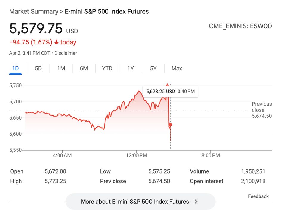This screenshot has width=298, height=223.
Task: Switch to the 1M chart range
Action: (61, 69)
